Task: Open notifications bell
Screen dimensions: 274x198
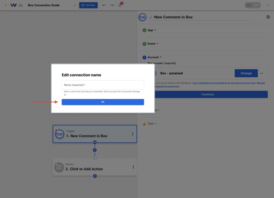Action: pyautogui.click(x=120, y=5)
